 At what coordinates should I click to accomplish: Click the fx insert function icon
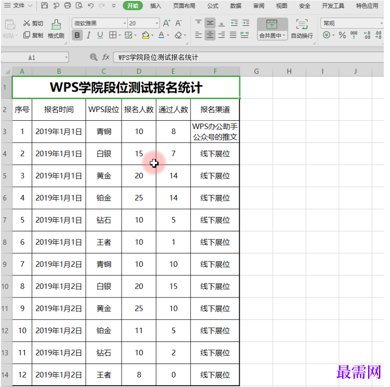[x=106, y=57]
